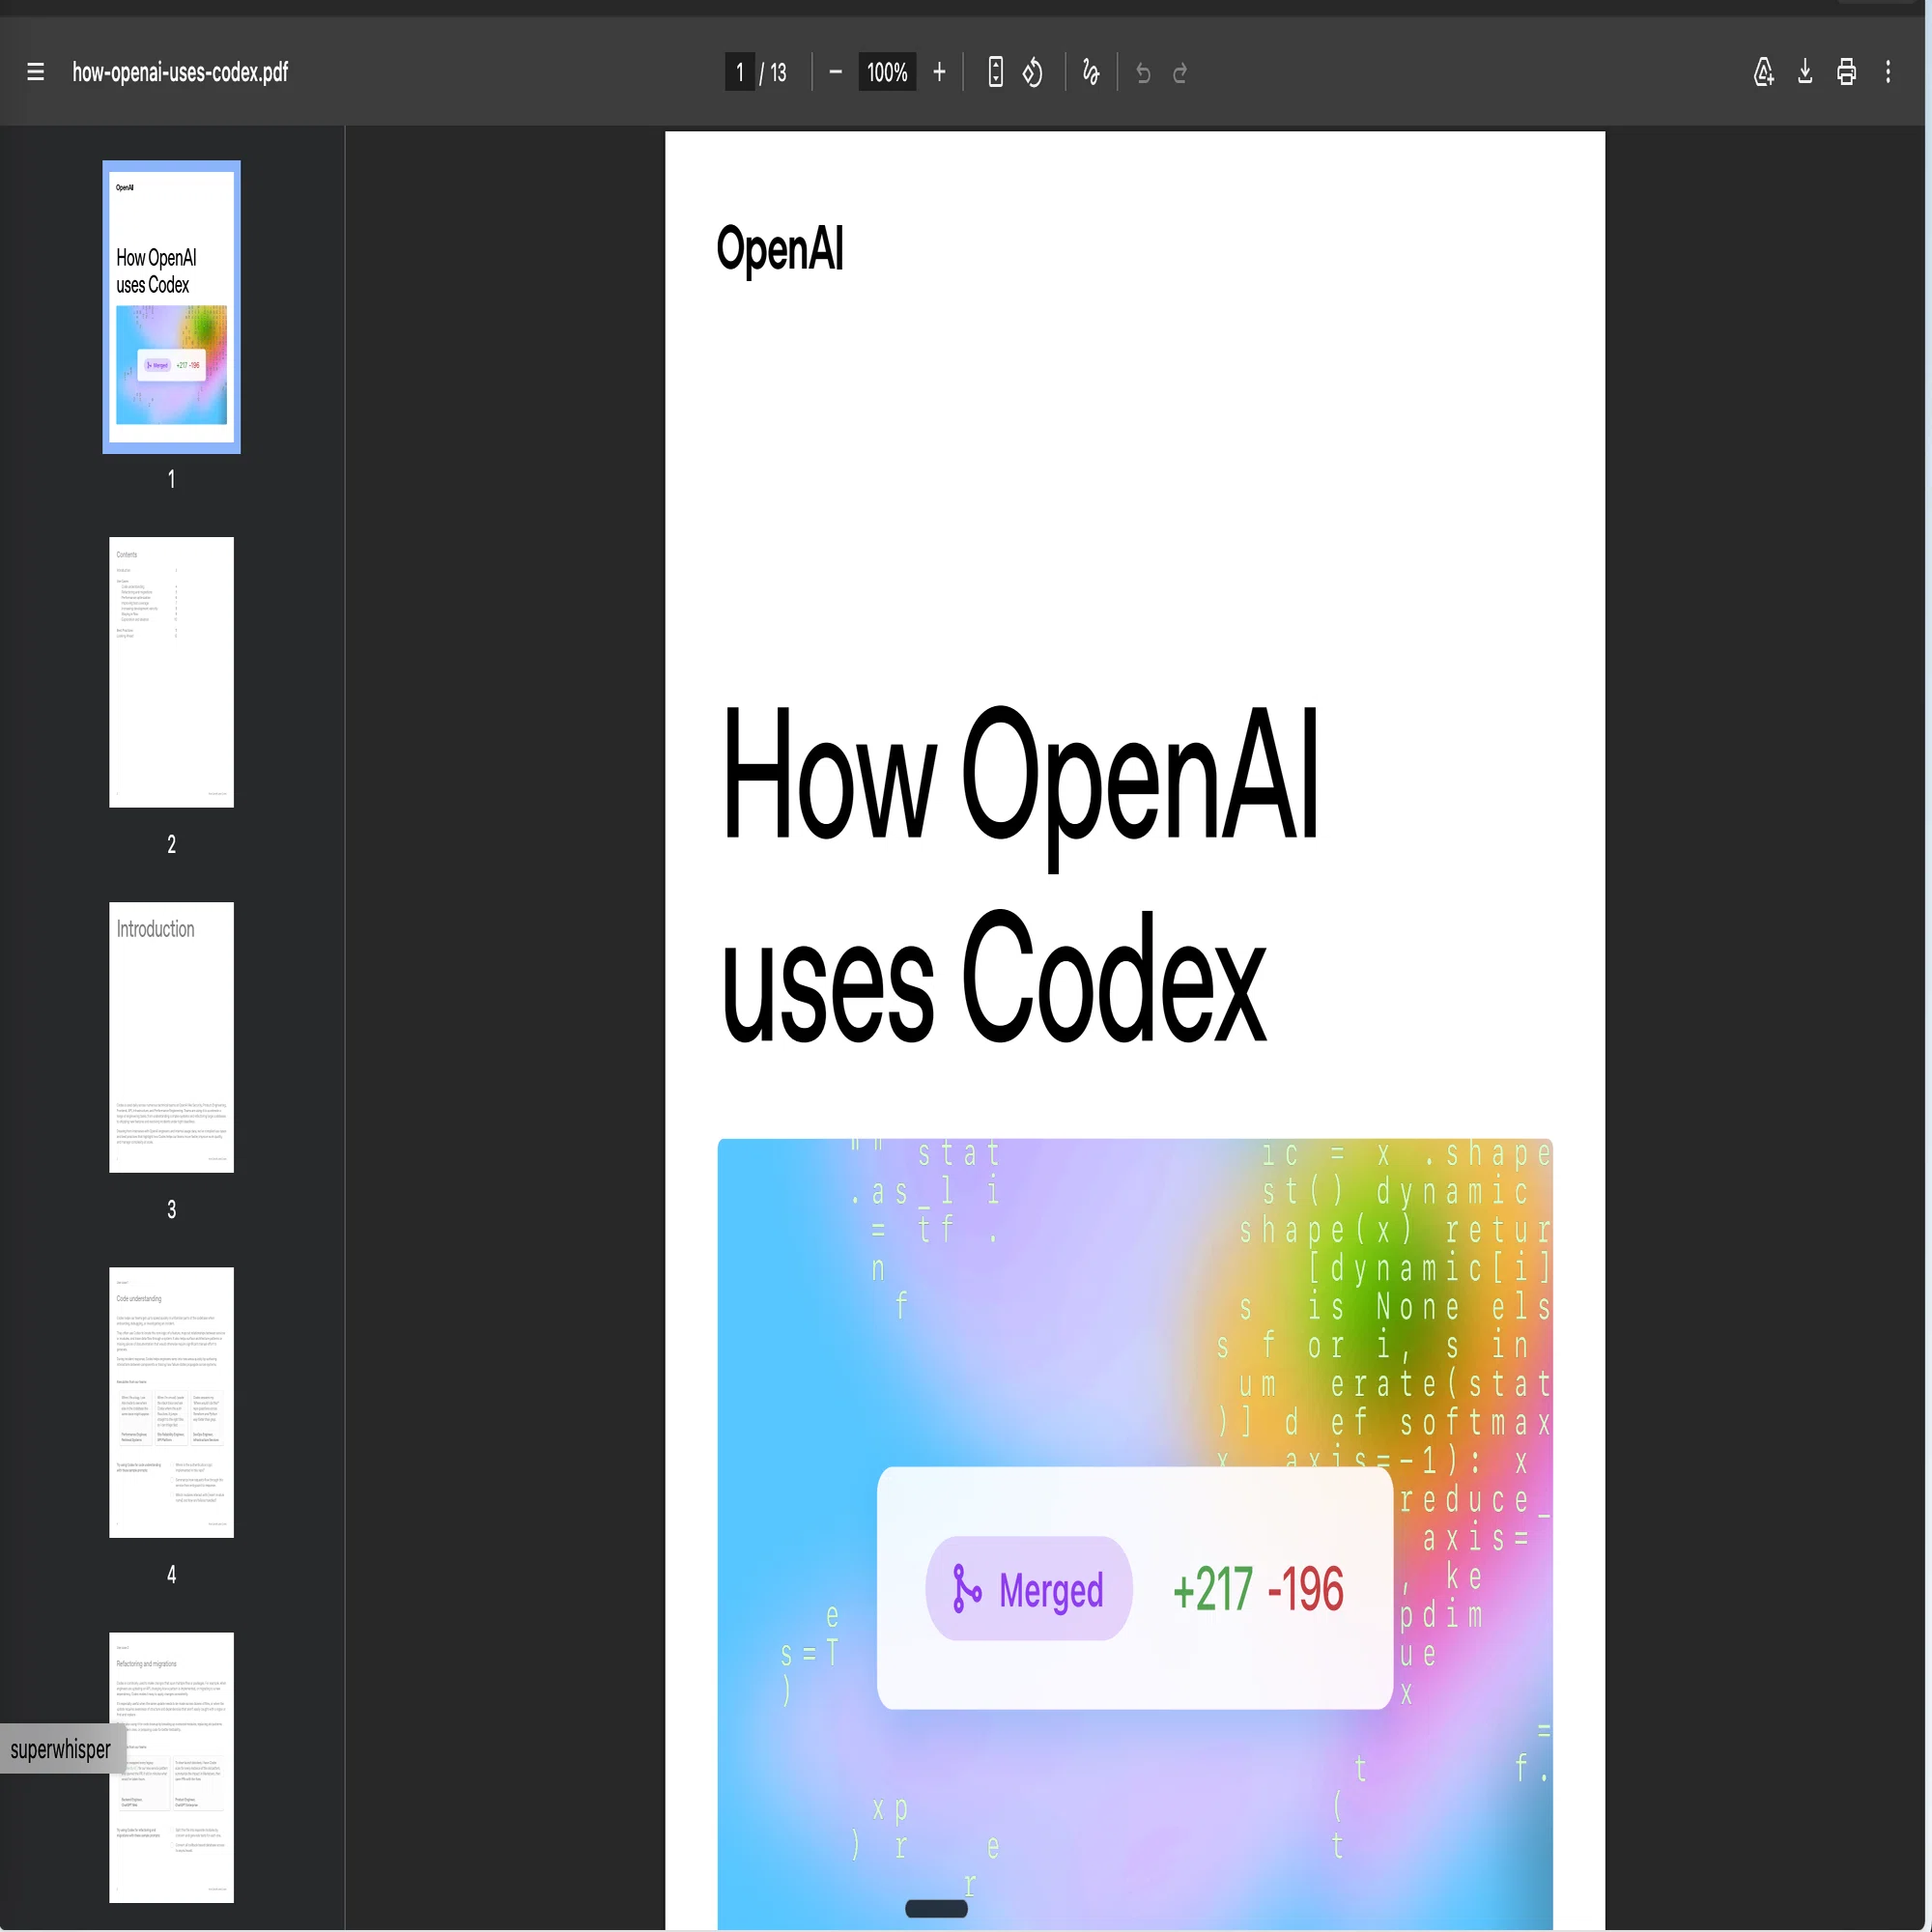
Task: Rotate the document counterclockwise
Action: (1032, 72)
